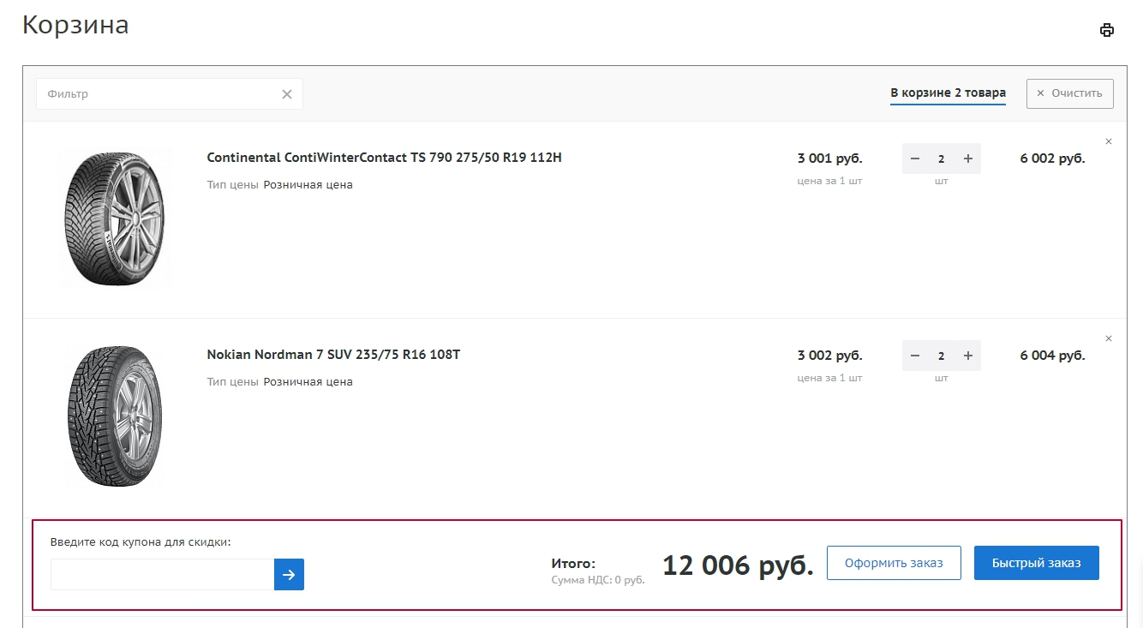
Task: Click the coupon code input field
Action: coord(162,575)
